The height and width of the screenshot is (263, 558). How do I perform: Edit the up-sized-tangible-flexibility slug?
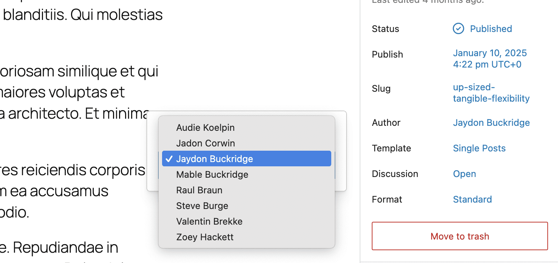coord(491,93)
